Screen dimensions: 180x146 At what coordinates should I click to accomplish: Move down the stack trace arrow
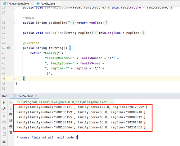click(x=11, y=109)
